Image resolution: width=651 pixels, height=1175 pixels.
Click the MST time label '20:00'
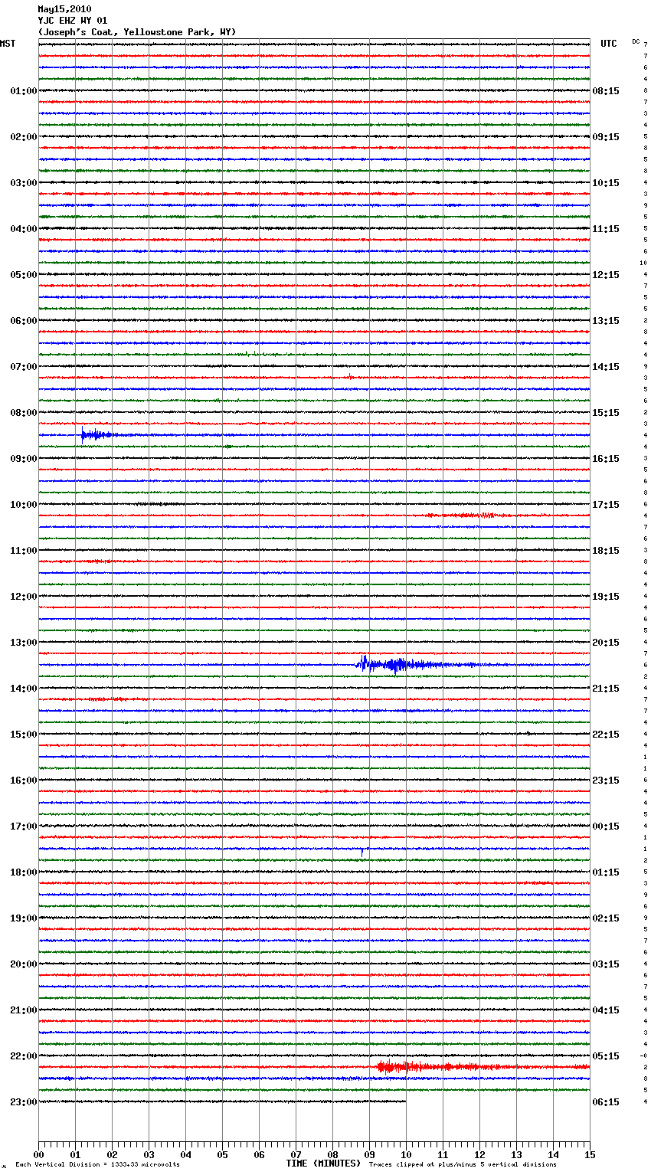24,964
